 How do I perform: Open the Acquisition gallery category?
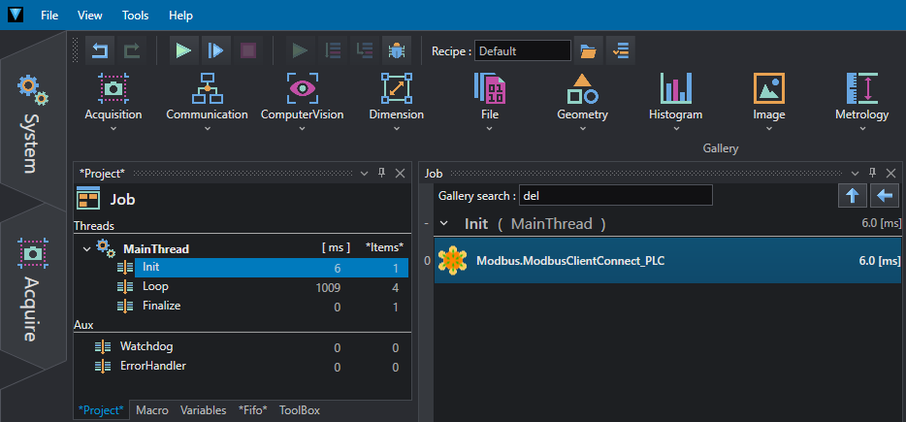coord(113,90)
